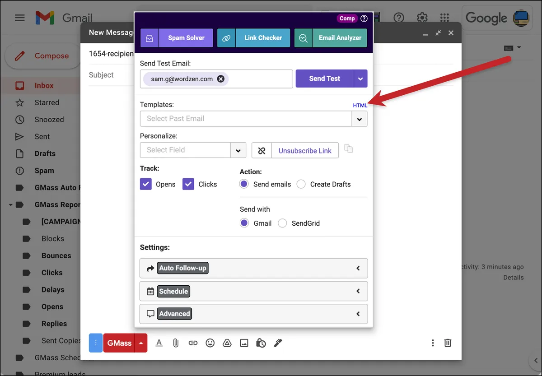This screenshot has width=542, height=376.
Task: Click Unsubscribe Link button
Action: (305, 151)
